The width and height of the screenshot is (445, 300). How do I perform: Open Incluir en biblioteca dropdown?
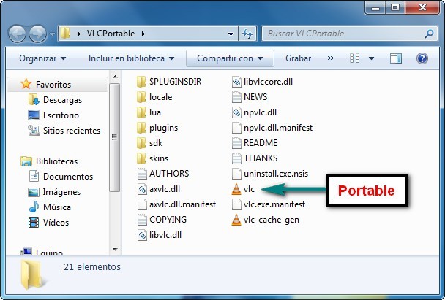[x=131, y=58]
